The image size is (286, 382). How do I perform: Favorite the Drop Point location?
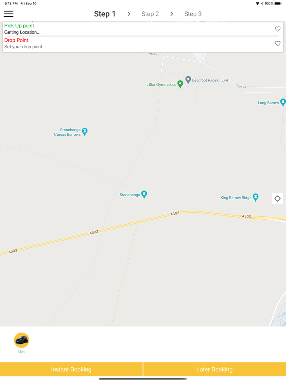(277, 43)
